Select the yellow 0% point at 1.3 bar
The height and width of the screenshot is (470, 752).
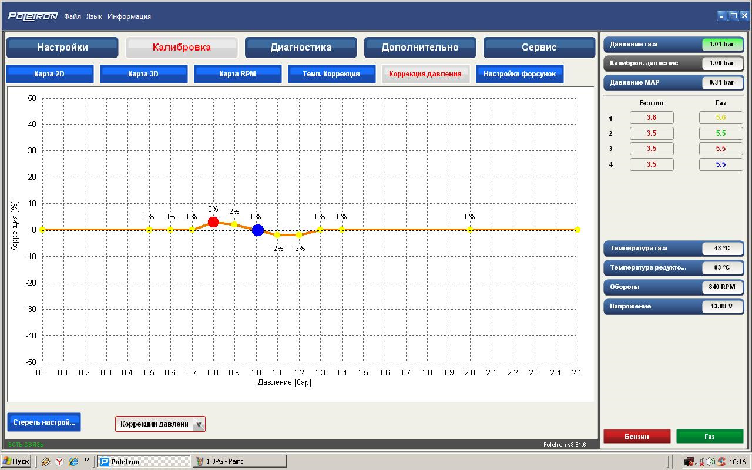coord(320,230)
